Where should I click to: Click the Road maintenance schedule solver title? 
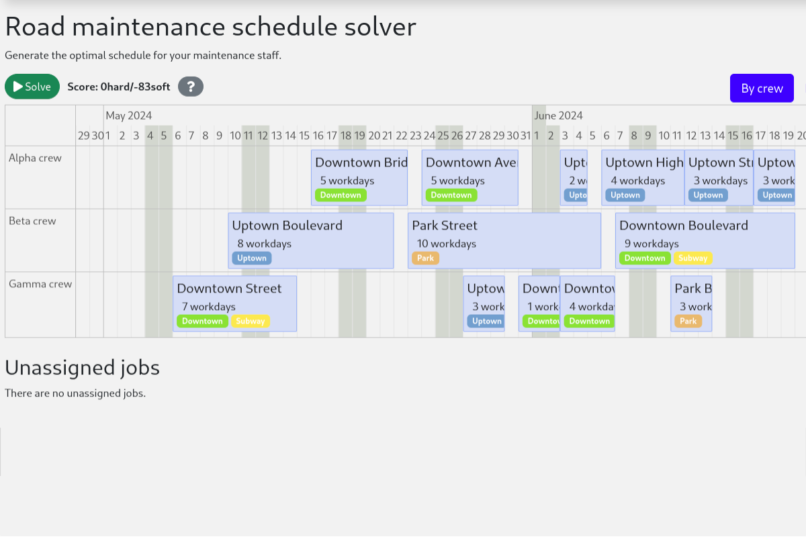pos(210,27)
